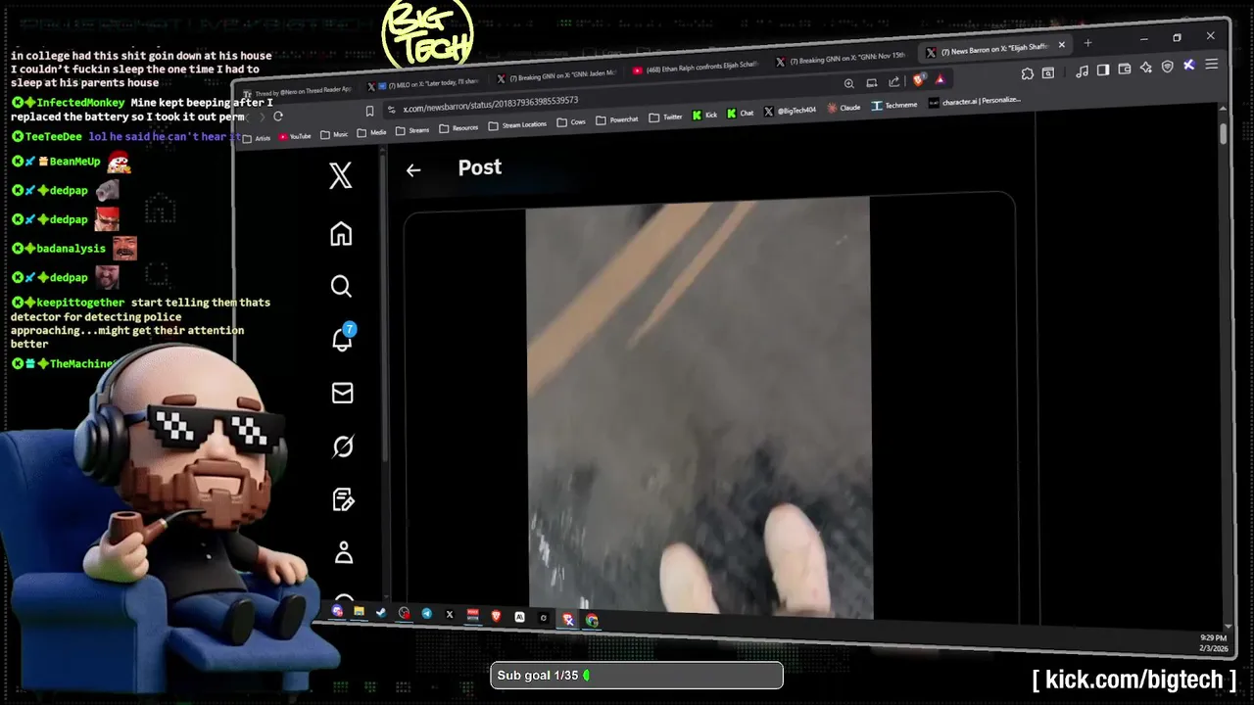1254x705 pixels.
Task: Expand the Media bookmark folder
Action: click(x=371, y=132)
